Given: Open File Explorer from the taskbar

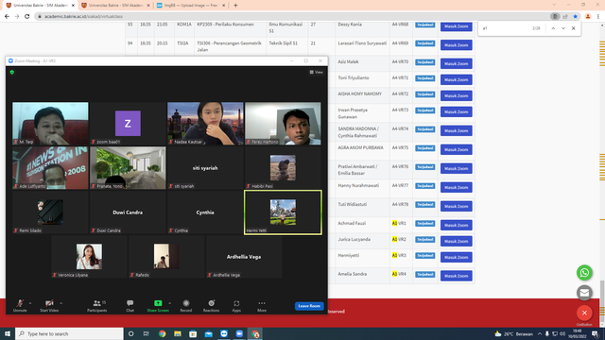Looking at the screenshot, I should [x=178, y=333].
